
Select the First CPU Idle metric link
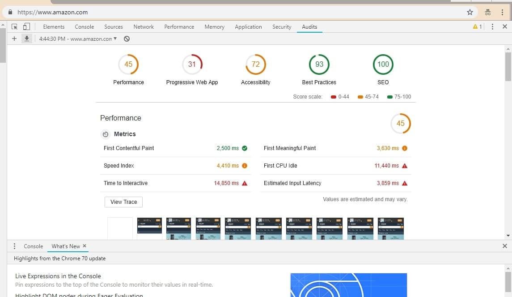tap(280, 165)
